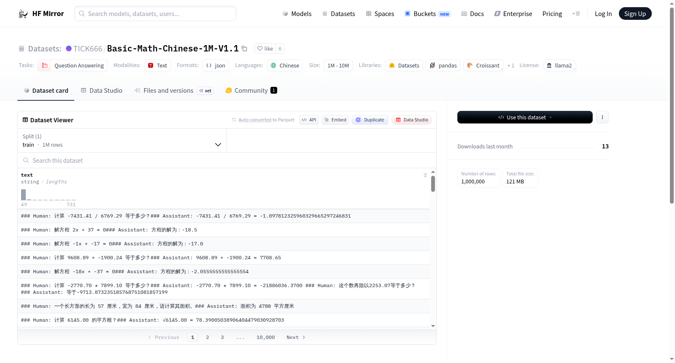Screen dimensions: 675x363
Task: Select the row 解方程 -18x + -37 = 0
Action: click(224, 272)
